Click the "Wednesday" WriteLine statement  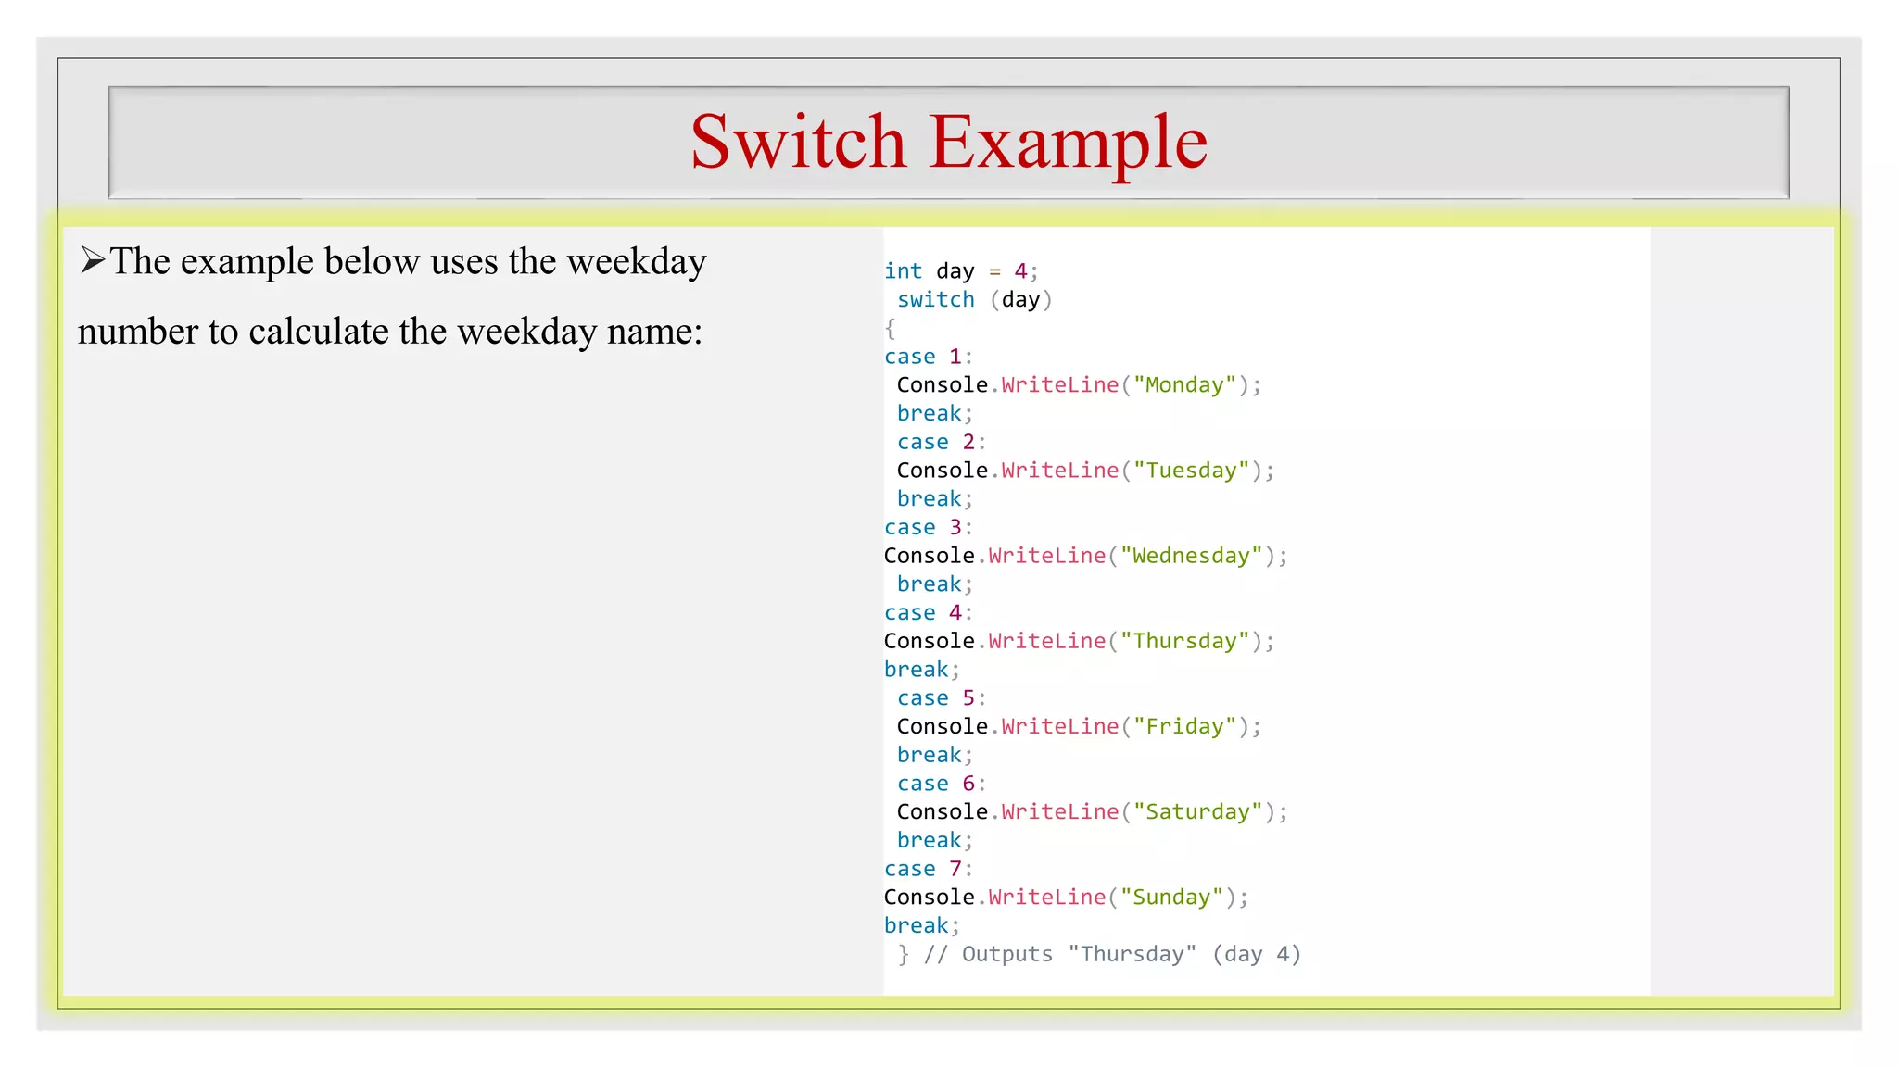tap(1084, 556)
